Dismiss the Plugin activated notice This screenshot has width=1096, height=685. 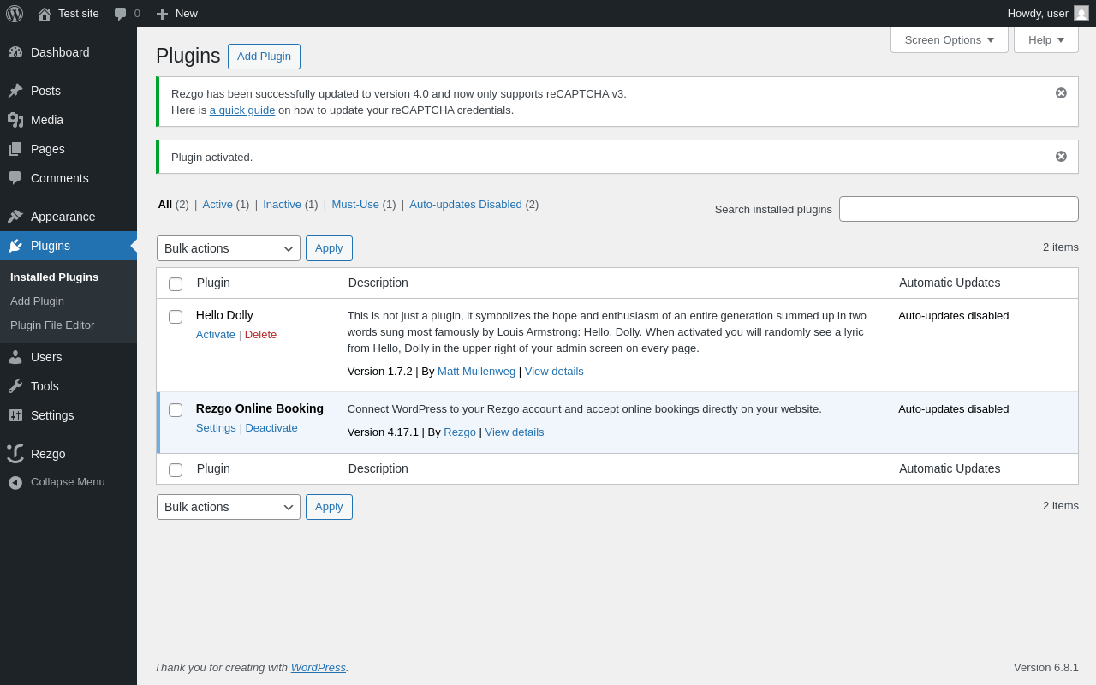point(1061,156)
